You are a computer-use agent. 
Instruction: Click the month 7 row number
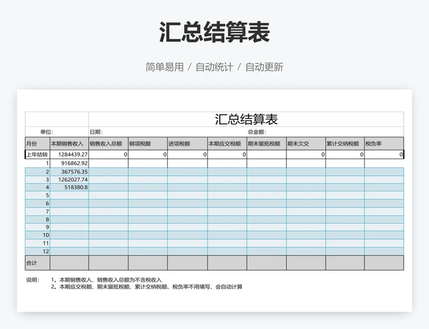click(x=47, y=211)
